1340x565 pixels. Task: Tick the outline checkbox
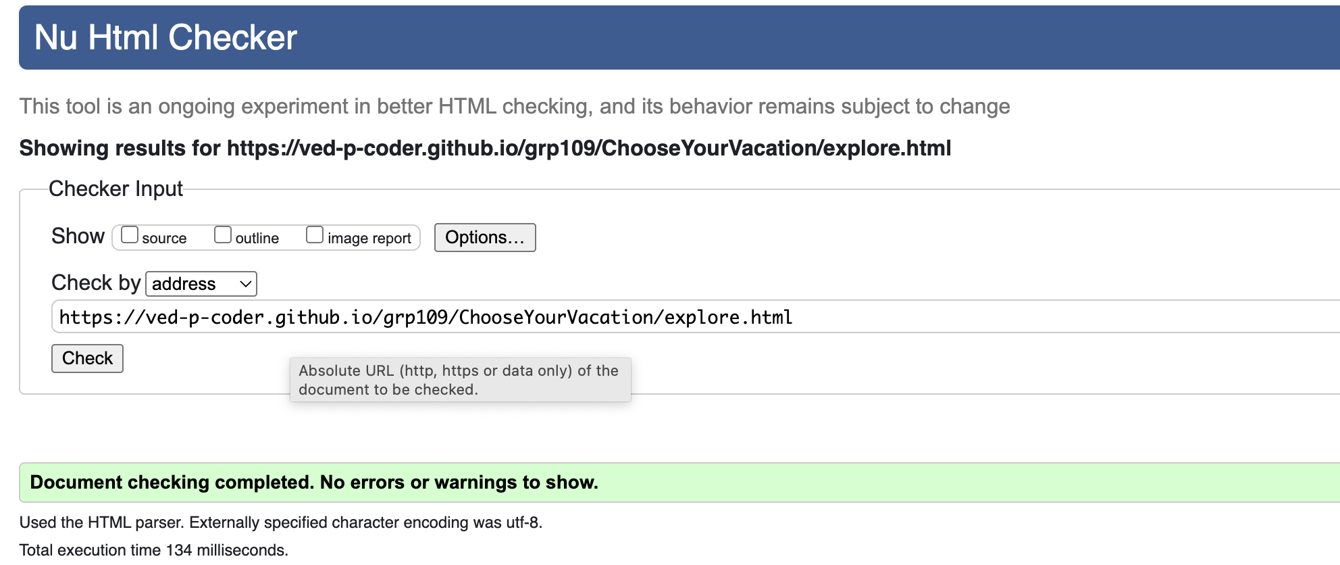coord(223,235)
